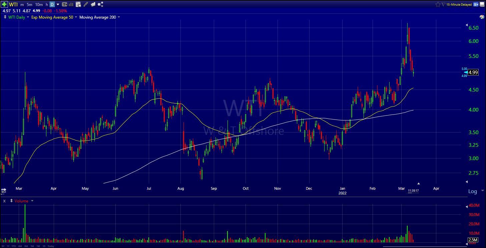Screen dimensions: 486x248
Task: Set chart range to 5Y
Action: pos(3,246)
